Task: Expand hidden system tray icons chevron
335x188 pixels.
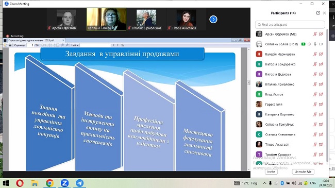Action: coord(264,183)
